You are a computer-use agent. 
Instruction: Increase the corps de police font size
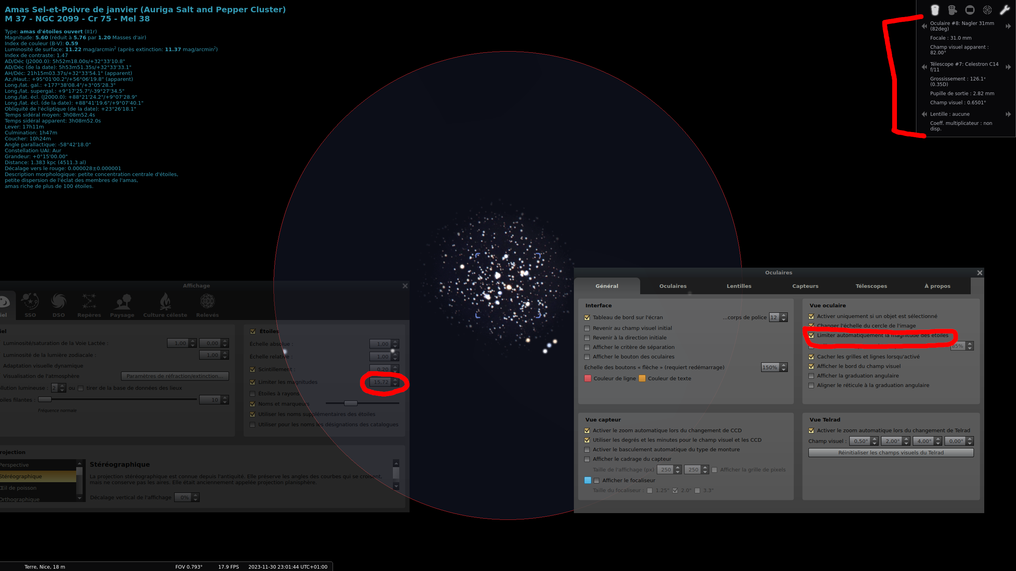783,315
